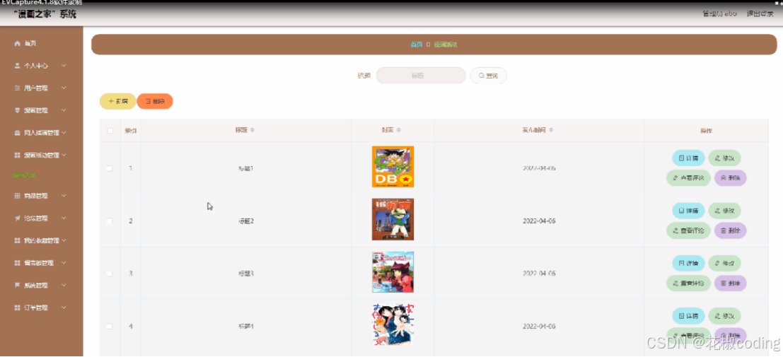Click the flag icon for 系统管理
Viewport: 783px width, 357px height.
(x=18, y=286)
